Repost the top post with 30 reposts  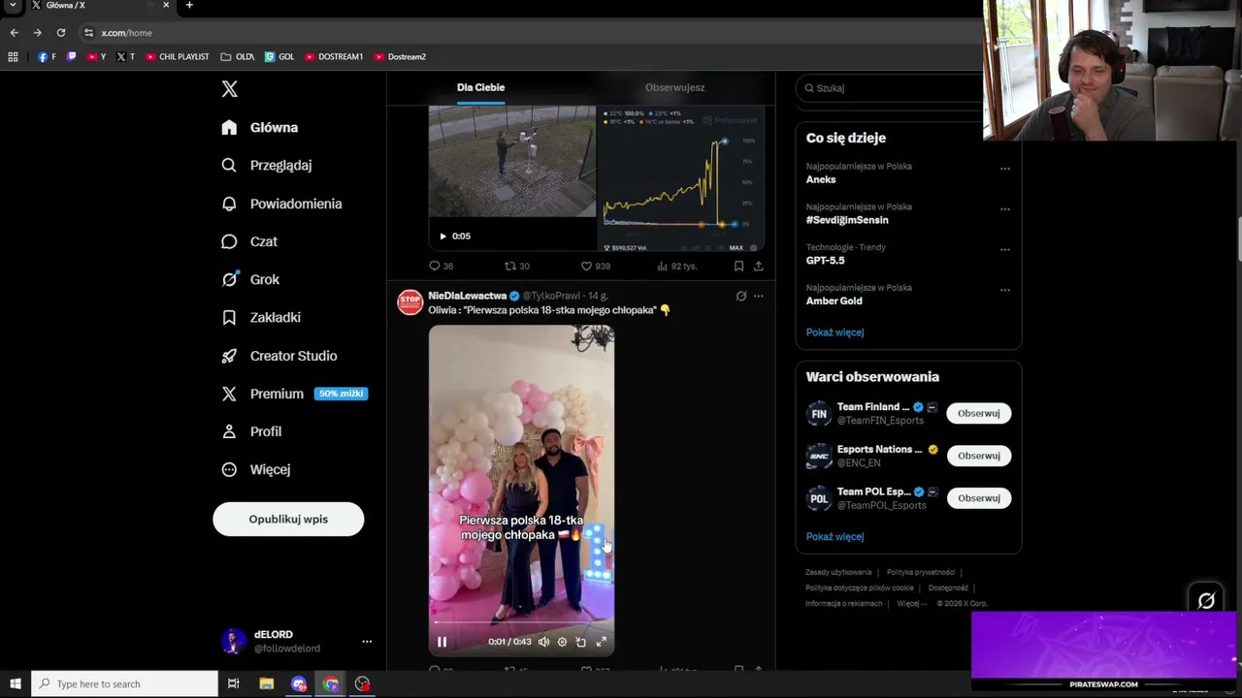(516, 266)
